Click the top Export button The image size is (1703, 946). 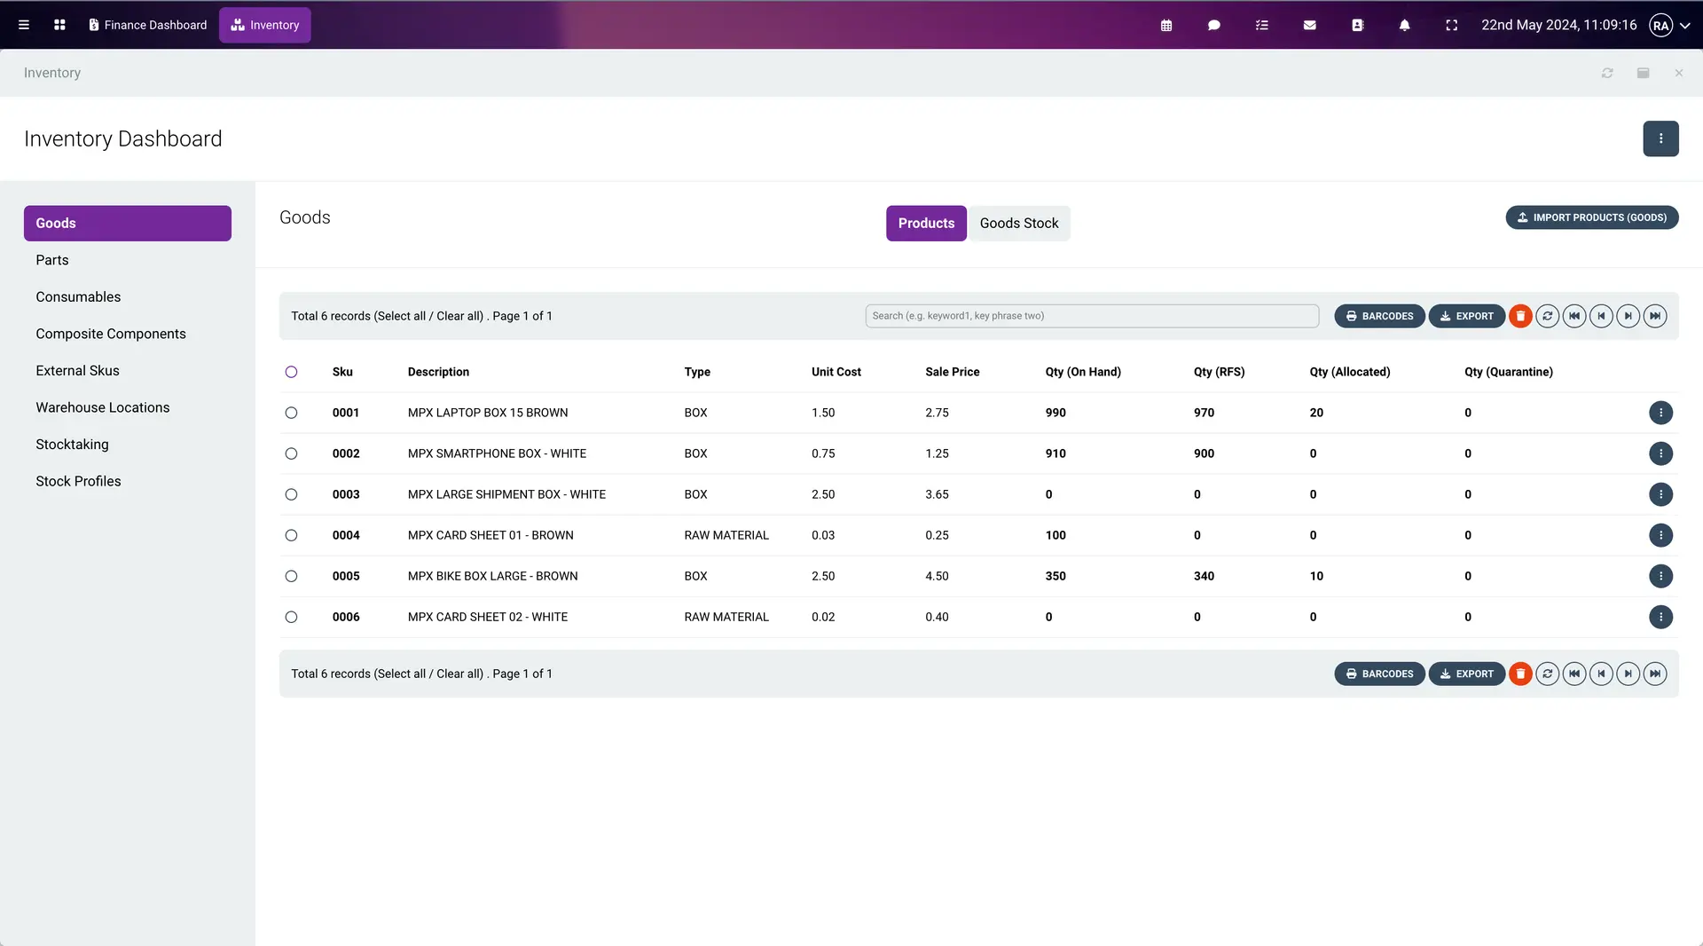tap(1466, 316)
